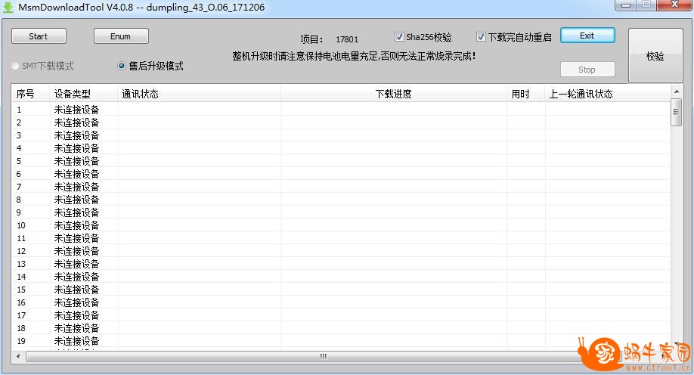
Task: Click the 序号 column header
Action: [30, 94]
